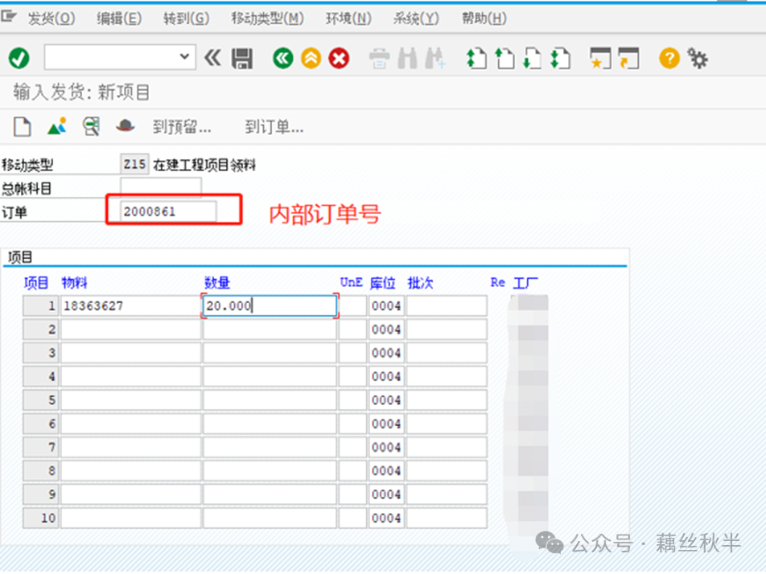Open the 发货(O) menu
The width and height of the screenshot is (766, 574).
click(51, 18)
